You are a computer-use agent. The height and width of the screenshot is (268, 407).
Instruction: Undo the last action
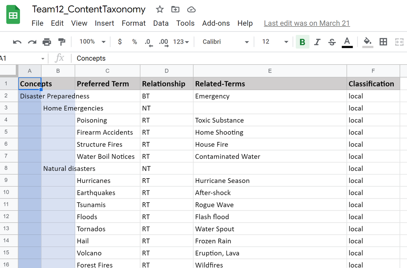coord(17,42)
